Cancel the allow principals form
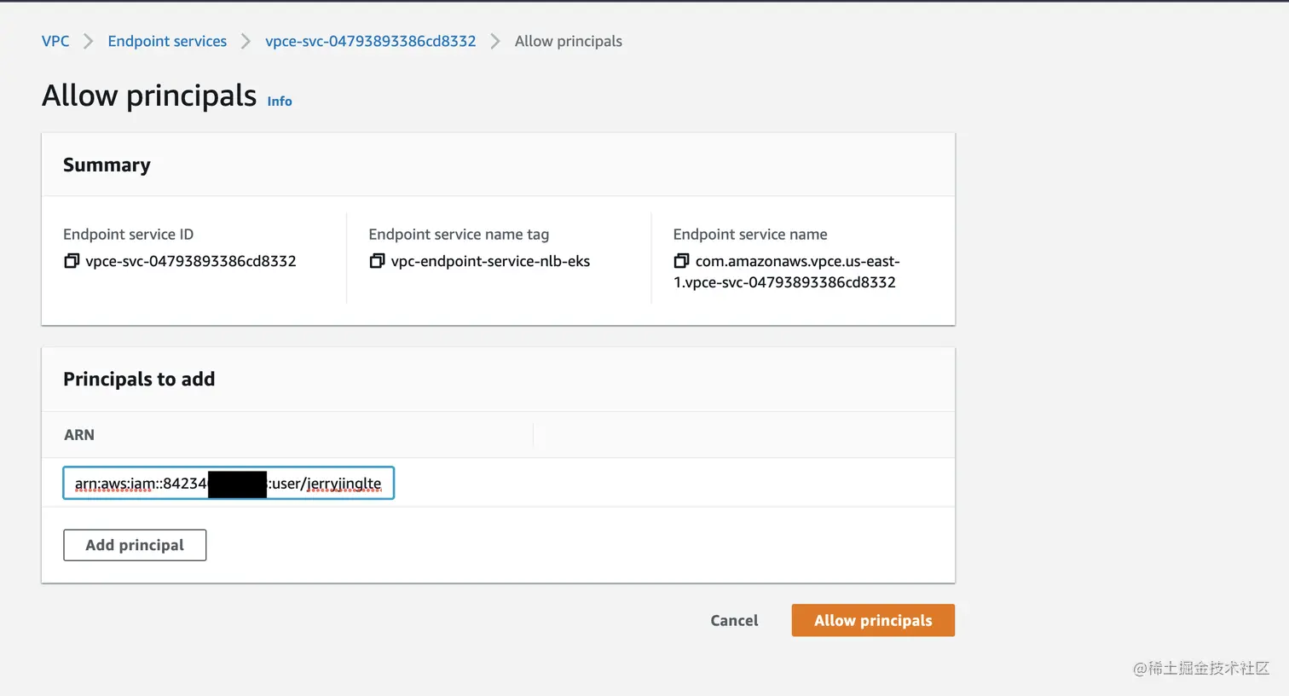The image size is (1289, 696). coord(734,620)
